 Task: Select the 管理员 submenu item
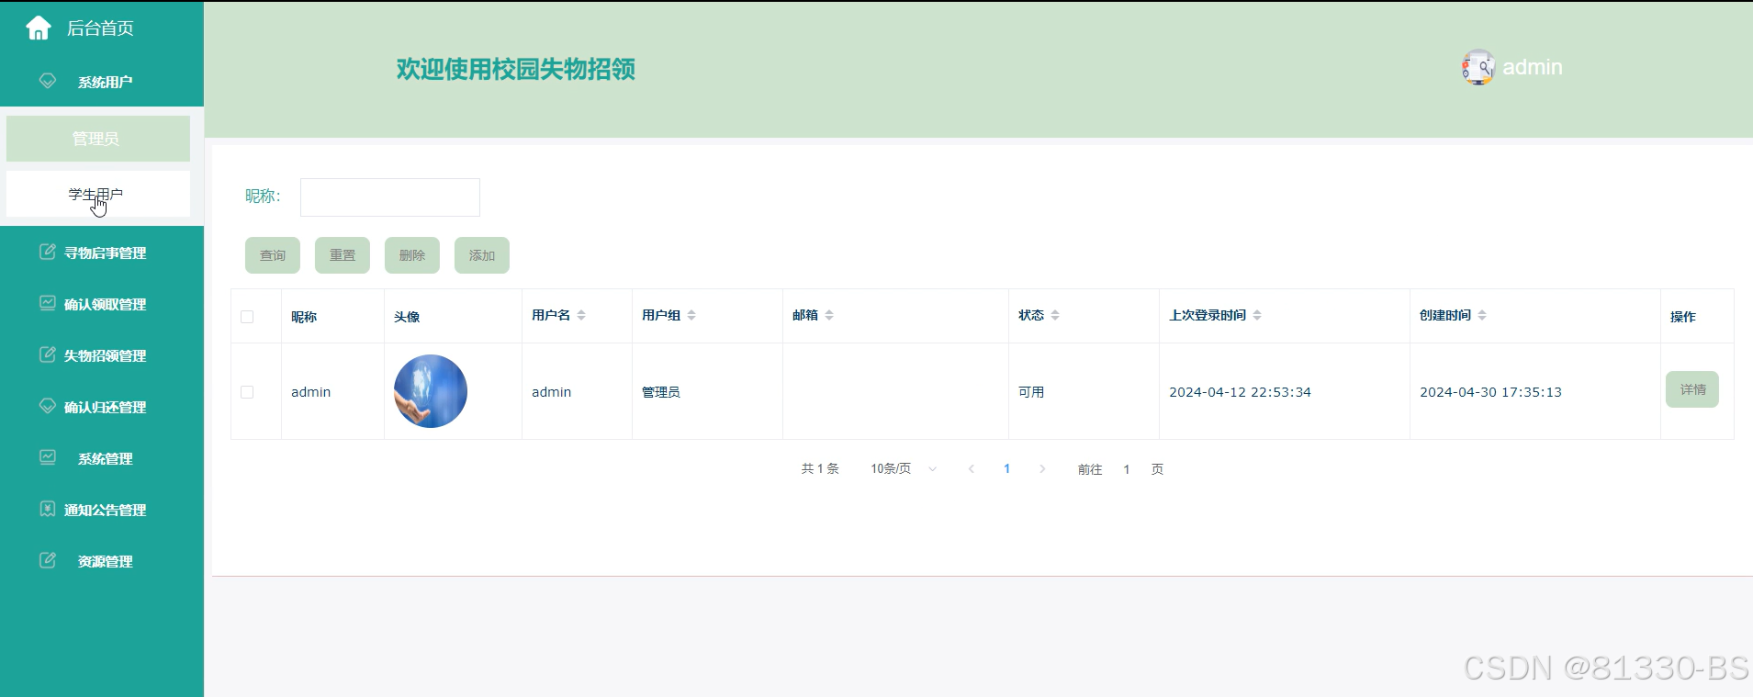98,139
